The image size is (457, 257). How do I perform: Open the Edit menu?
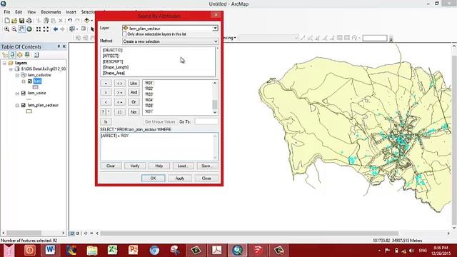pos(19,12)
